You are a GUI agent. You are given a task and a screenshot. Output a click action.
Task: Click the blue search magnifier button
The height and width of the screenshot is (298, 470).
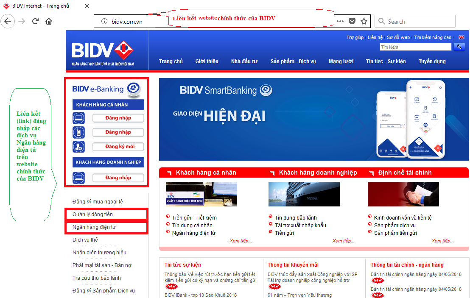459,47
